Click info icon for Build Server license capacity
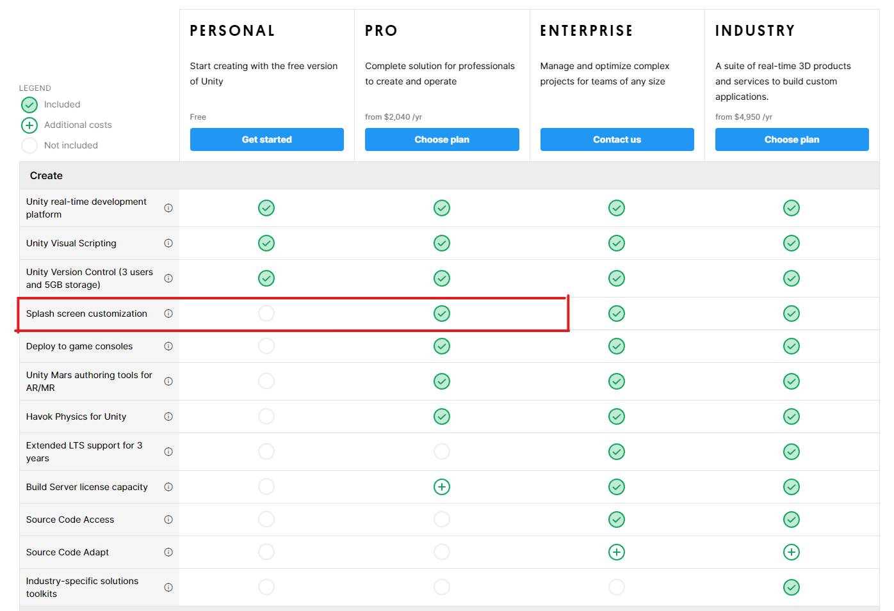Viewport: 894px width, 611px height. pyautogui.click(x=168, y=487)
